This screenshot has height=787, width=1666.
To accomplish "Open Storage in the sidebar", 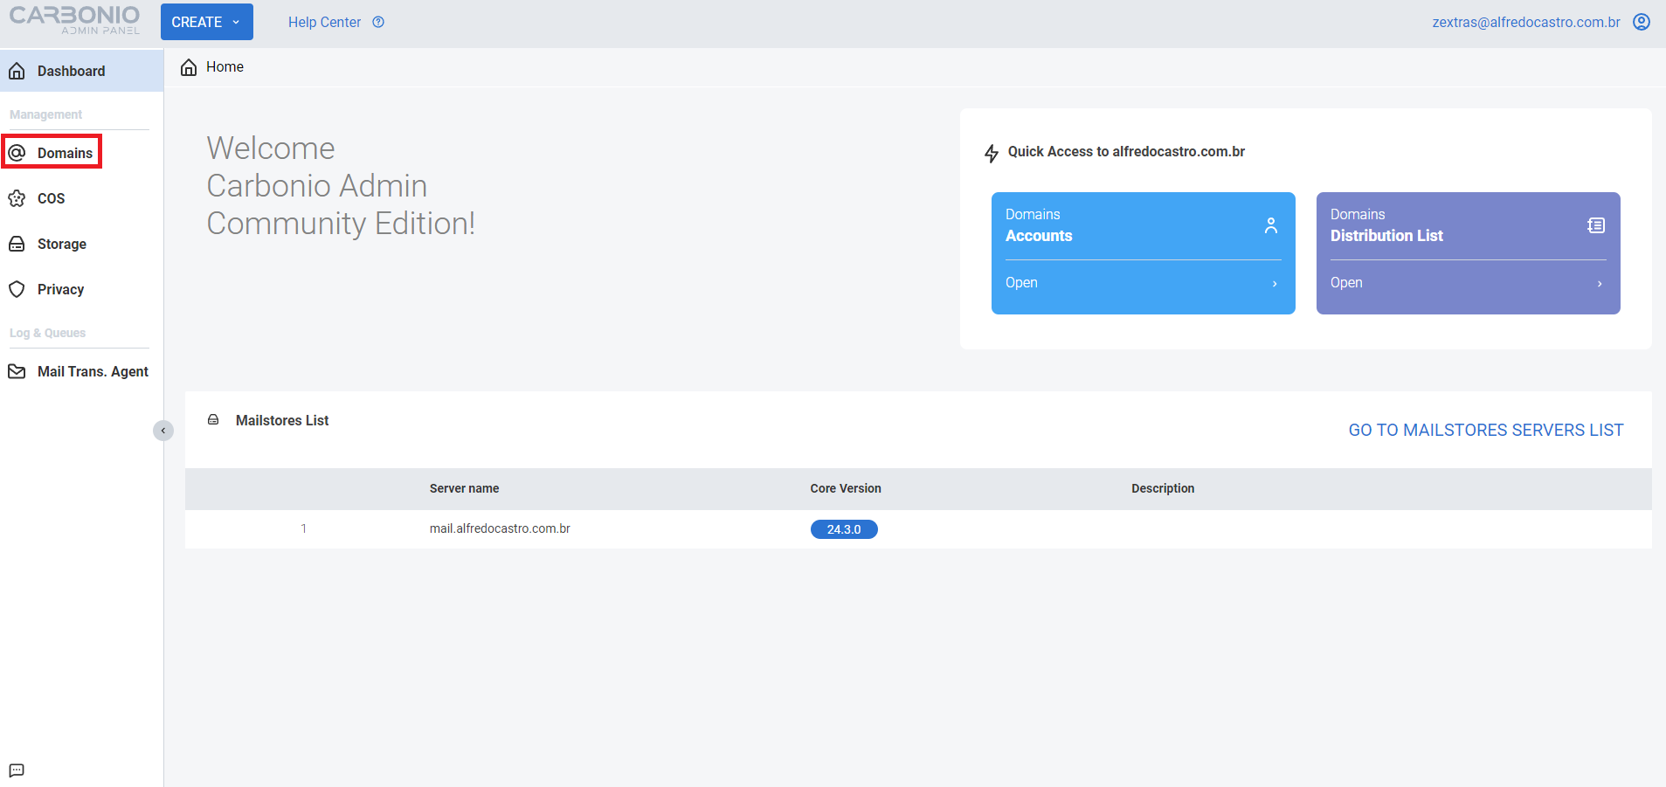I will point(81,244).
